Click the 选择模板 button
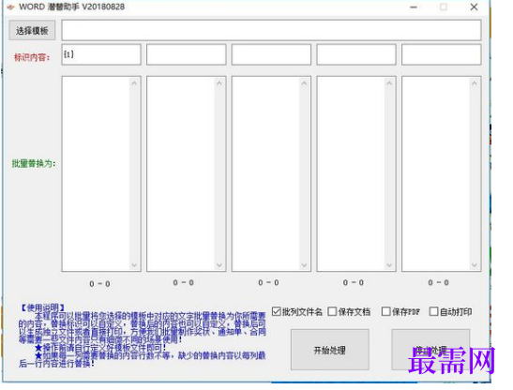This screenshot has height=390, width=513. [x=32, y=30]
